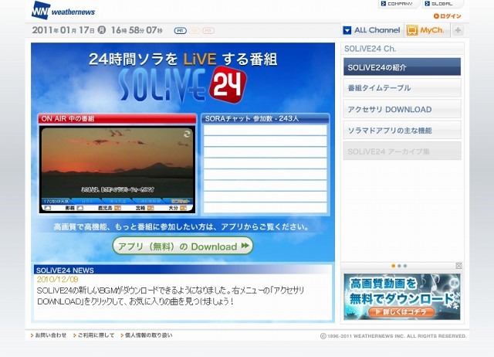Open アクセサリ DOWNLOAD menu item

click(402, 109)
